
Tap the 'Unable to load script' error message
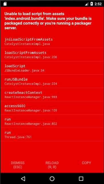pyautogui.click(x=48, y=21)
